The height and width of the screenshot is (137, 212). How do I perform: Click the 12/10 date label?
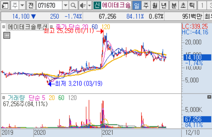(x=193, y=132)
